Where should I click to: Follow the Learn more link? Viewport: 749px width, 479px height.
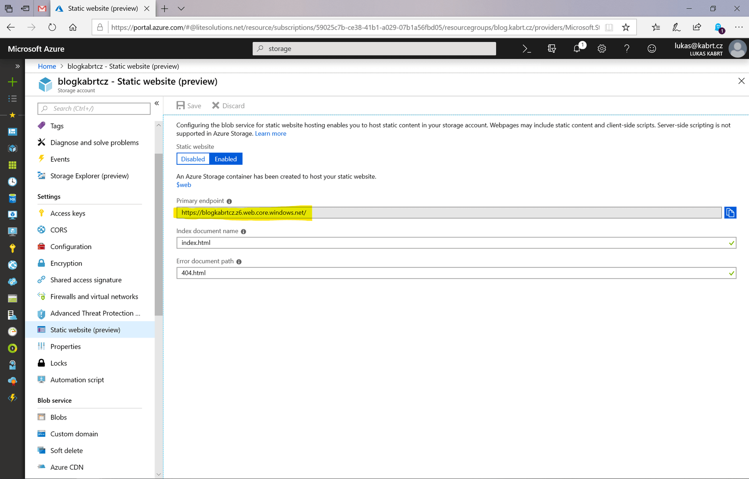point(271,134)
